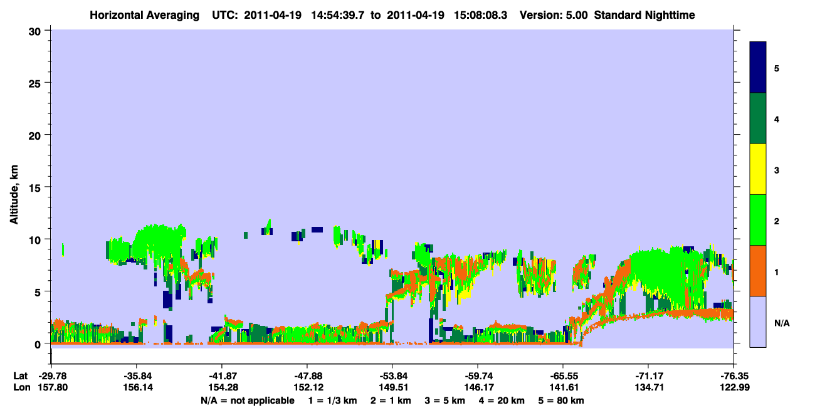Image resolution: width=815 pixels, height=418 pixels.
Task: Click the 'Lon' row label
Action: coord(21,387)
